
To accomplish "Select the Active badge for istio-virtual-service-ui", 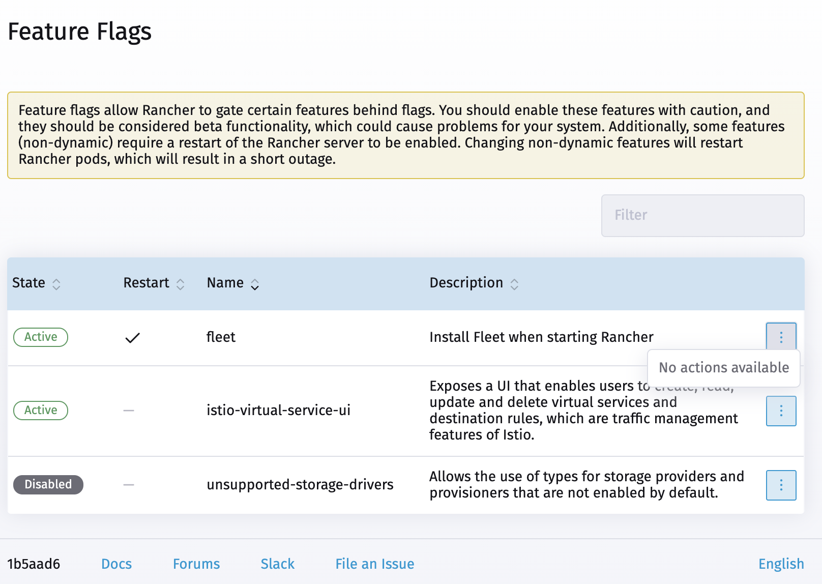I will coord(40,410).
